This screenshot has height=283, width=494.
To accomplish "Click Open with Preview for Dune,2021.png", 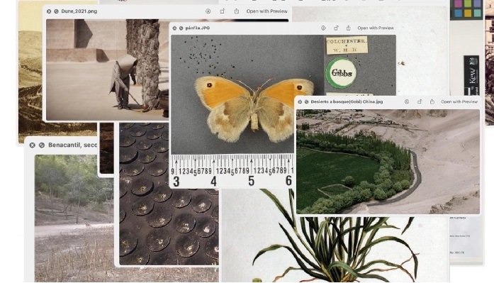I will click(267, 11).
